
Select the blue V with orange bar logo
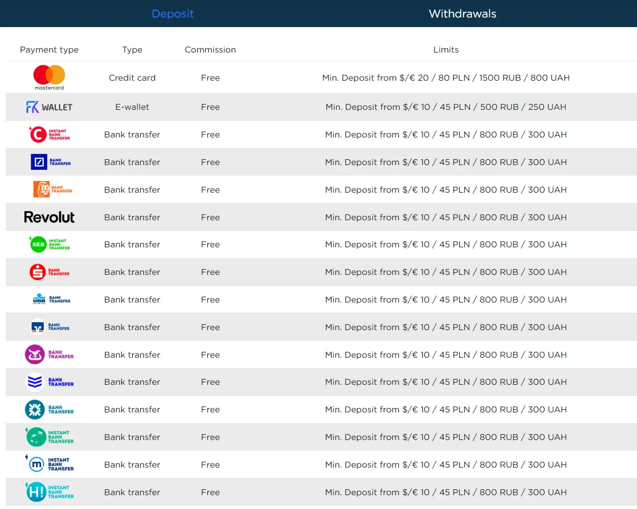click(49, 327)
